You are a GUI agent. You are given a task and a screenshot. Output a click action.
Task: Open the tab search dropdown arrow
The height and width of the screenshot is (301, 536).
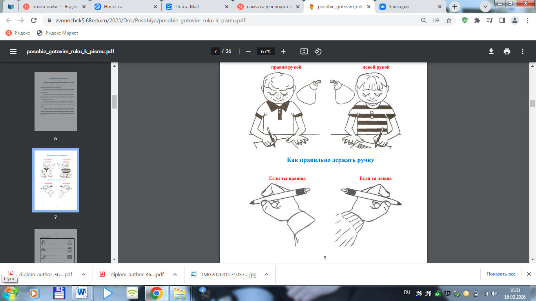pos(485,6)
